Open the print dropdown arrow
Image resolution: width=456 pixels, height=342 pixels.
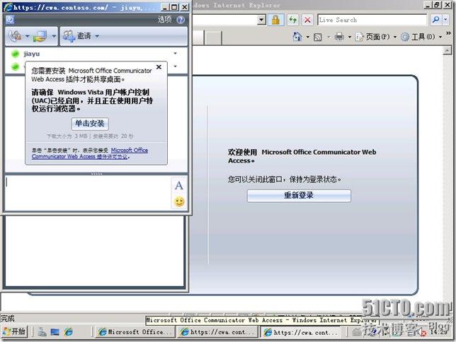[350, 37]
